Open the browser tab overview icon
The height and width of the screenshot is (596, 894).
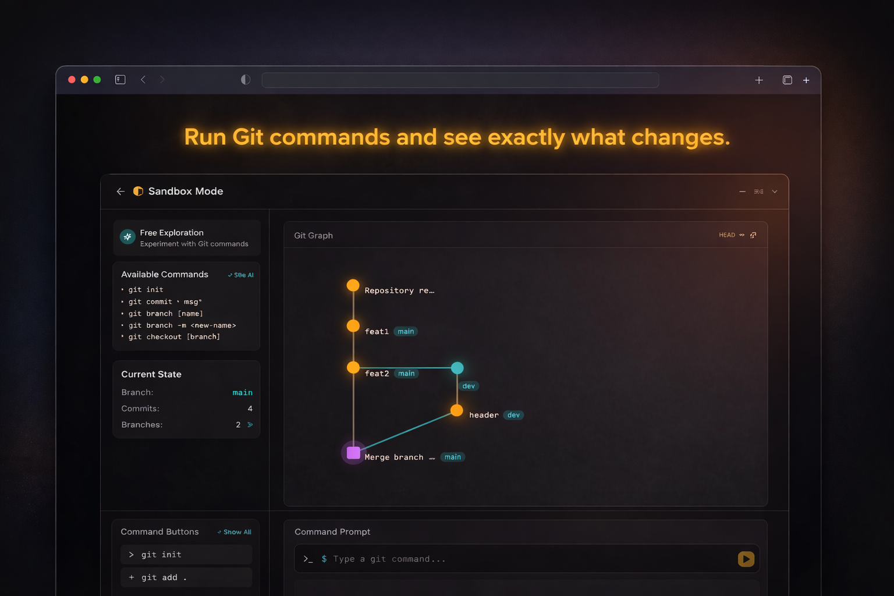(787, 80)
